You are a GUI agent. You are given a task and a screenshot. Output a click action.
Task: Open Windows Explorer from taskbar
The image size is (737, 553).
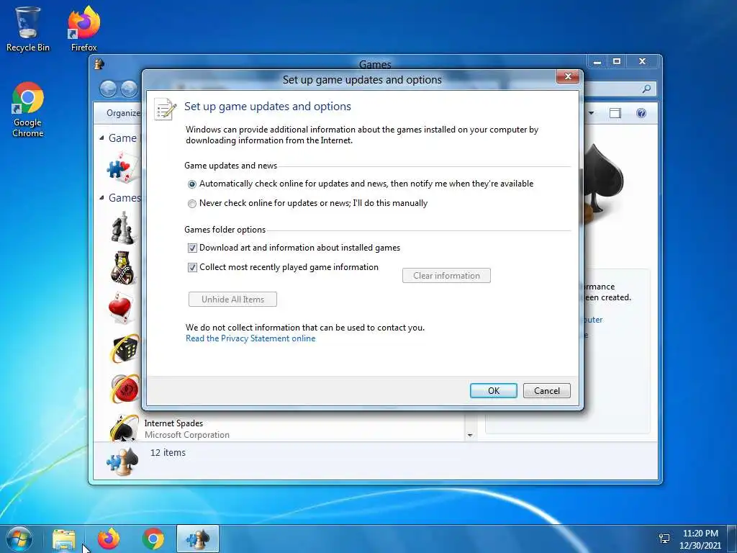64,539
